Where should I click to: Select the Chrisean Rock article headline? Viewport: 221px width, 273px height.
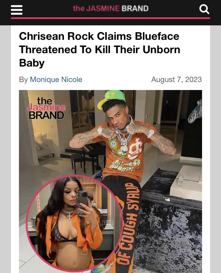point(100,49)
